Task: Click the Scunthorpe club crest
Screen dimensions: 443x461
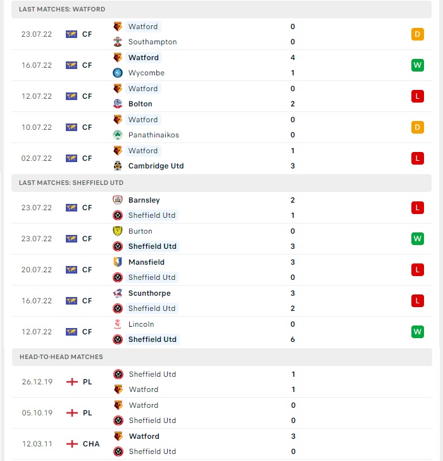Action: 118,293
